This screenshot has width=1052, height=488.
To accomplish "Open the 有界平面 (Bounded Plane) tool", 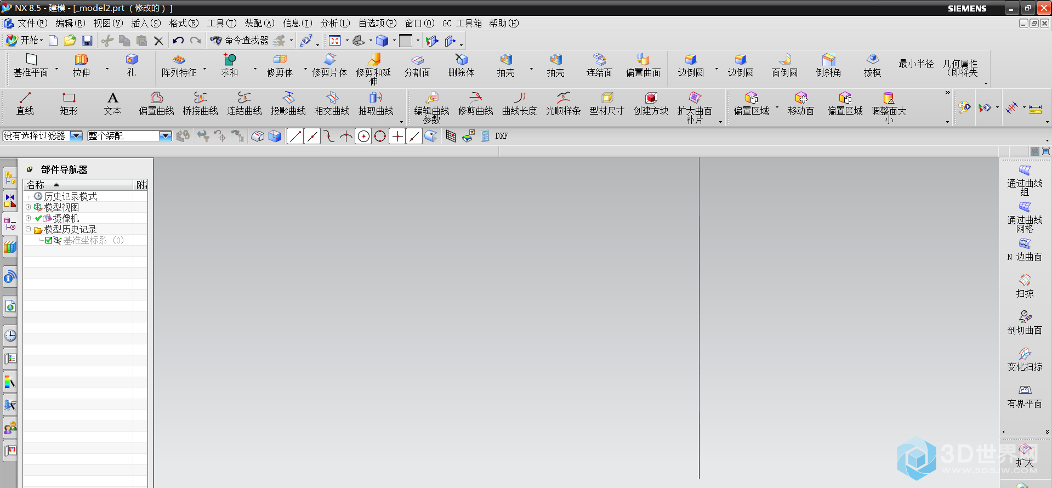I will [1025, 396].
